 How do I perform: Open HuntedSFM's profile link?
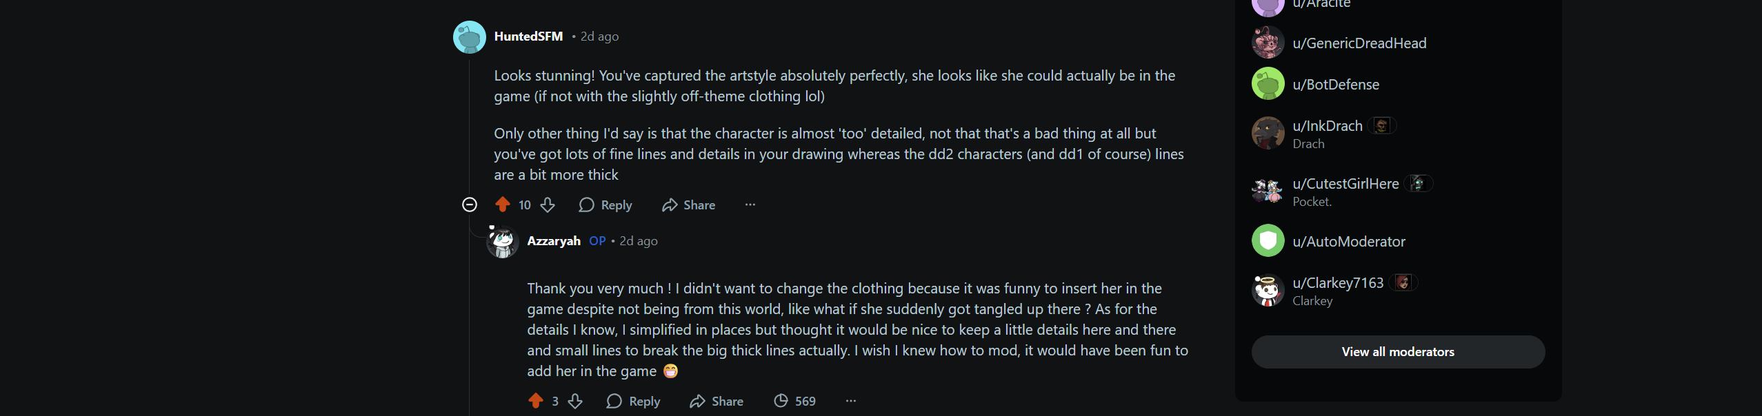528,37
